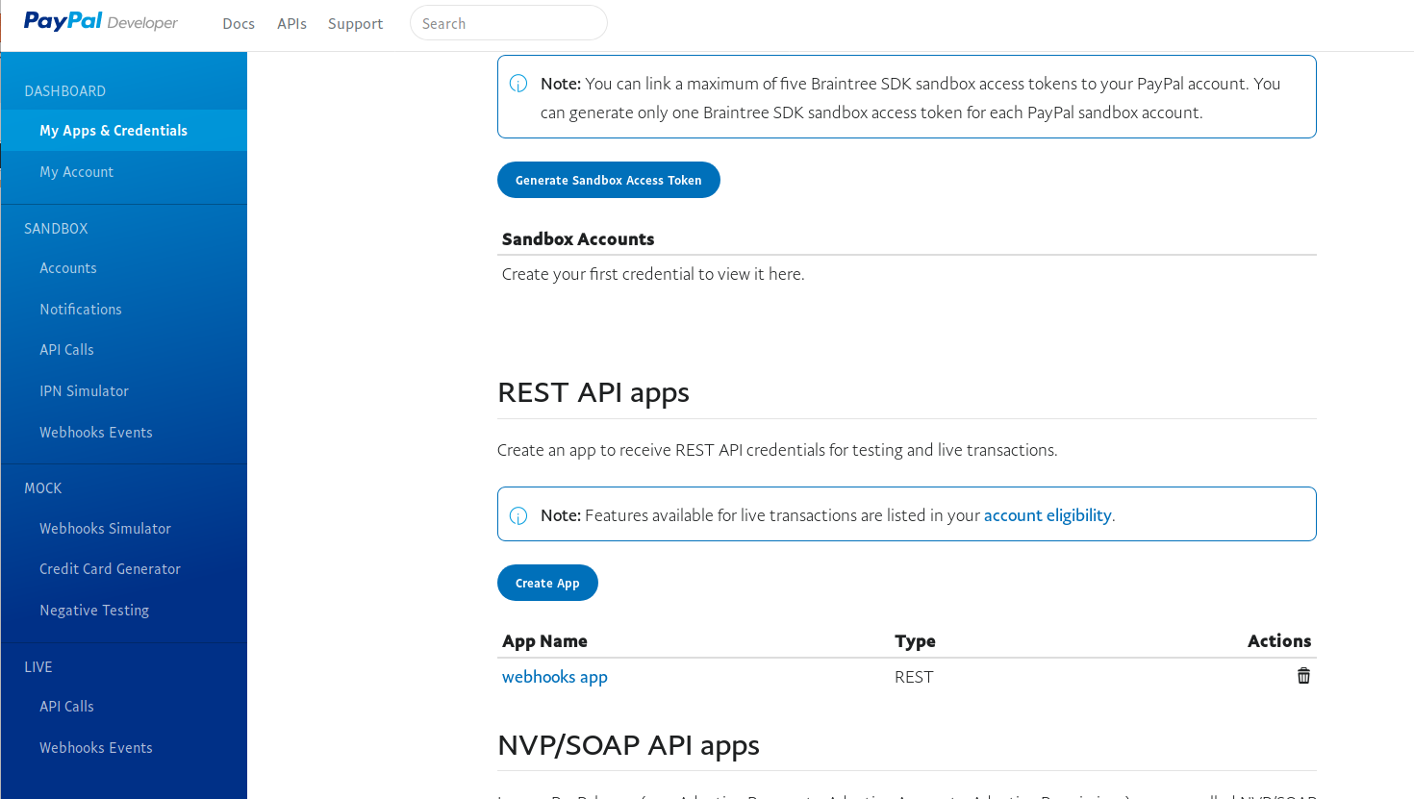Click inside the Search field
The width and height of the screenshot is (1414, 799).
(x=508, y=22)
